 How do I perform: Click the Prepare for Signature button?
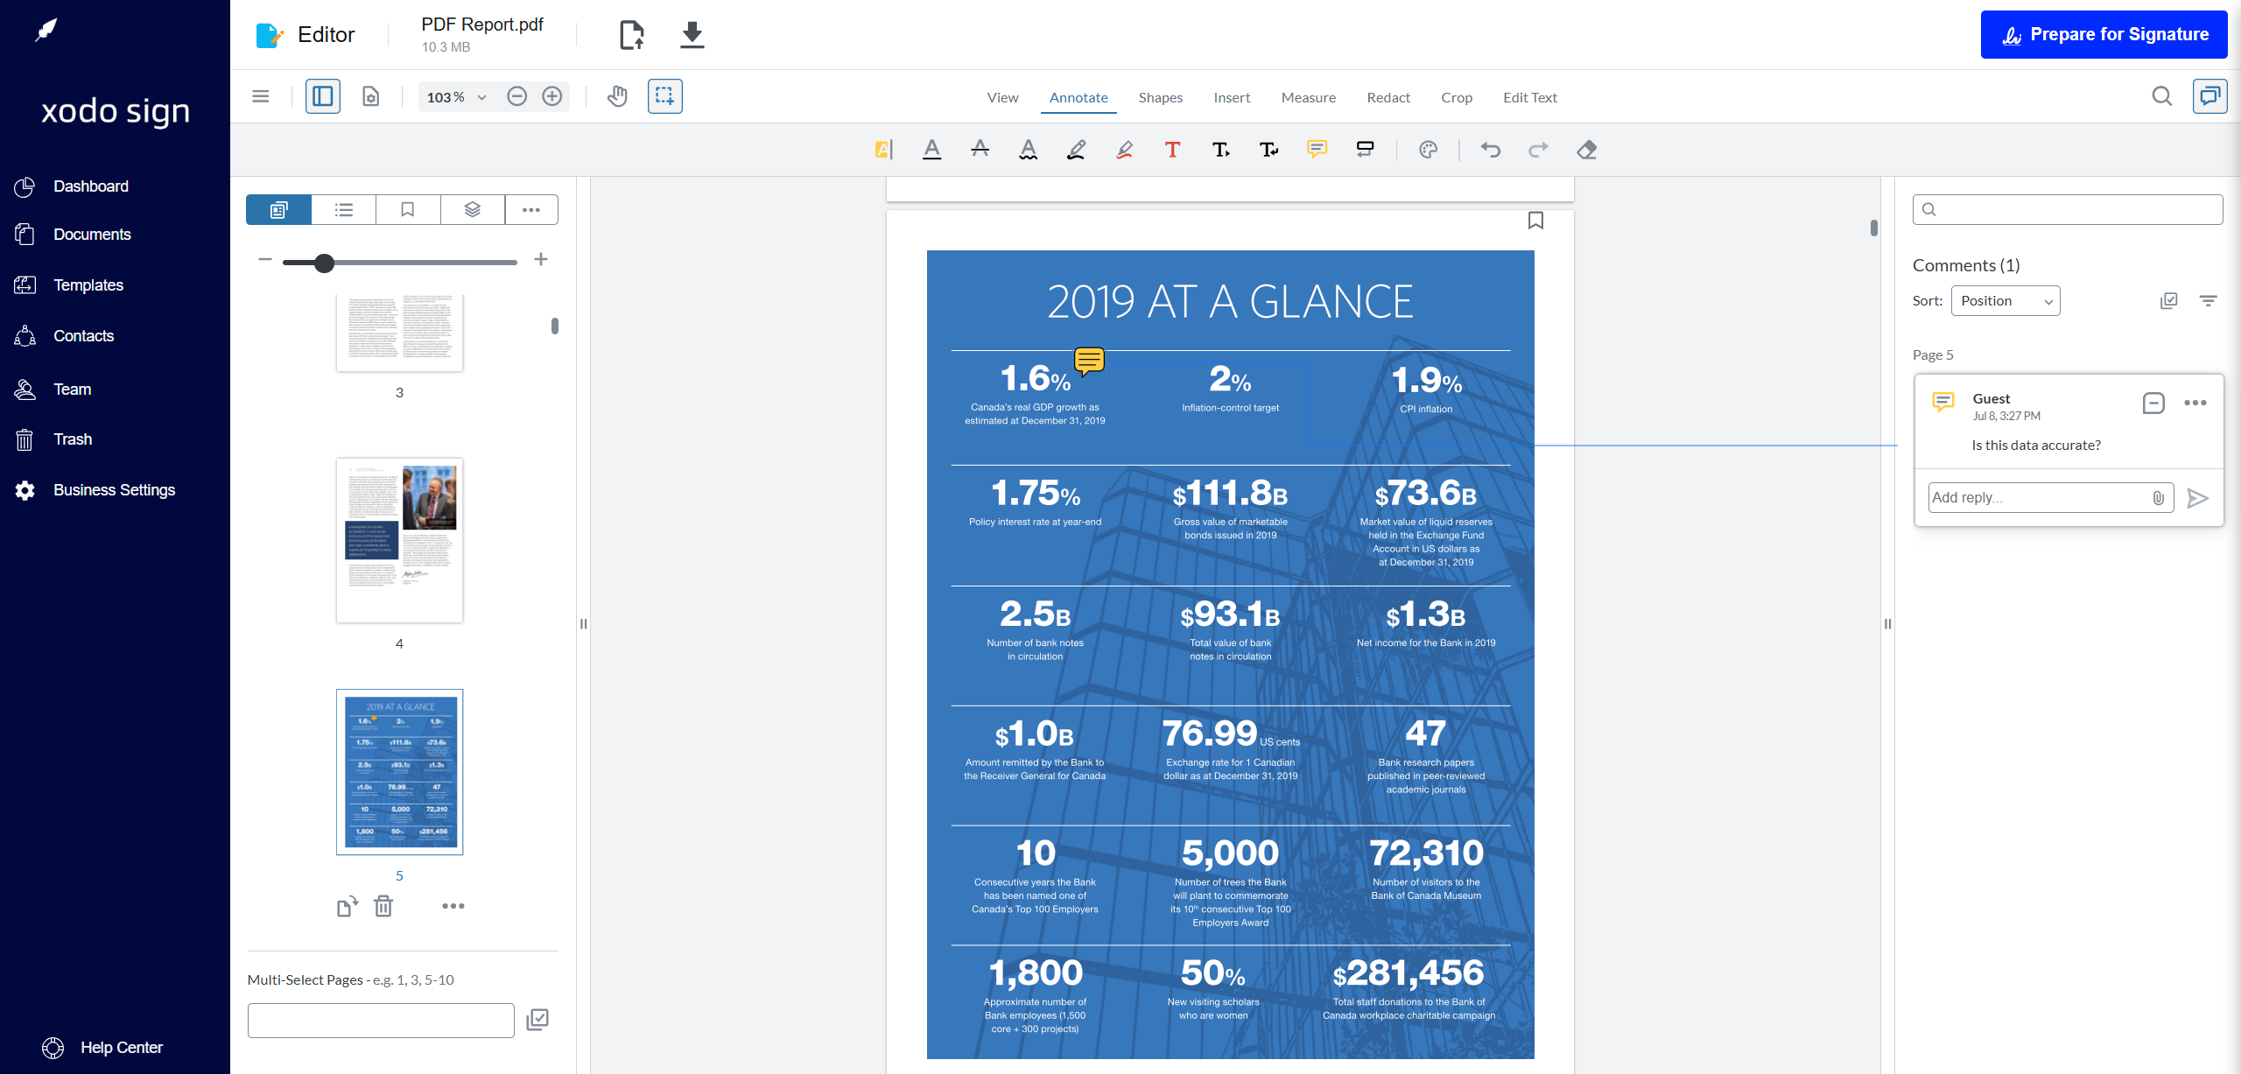tap(2104, 35)
